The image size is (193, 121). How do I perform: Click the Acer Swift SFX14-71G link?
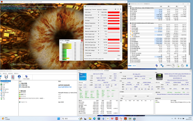65,87
